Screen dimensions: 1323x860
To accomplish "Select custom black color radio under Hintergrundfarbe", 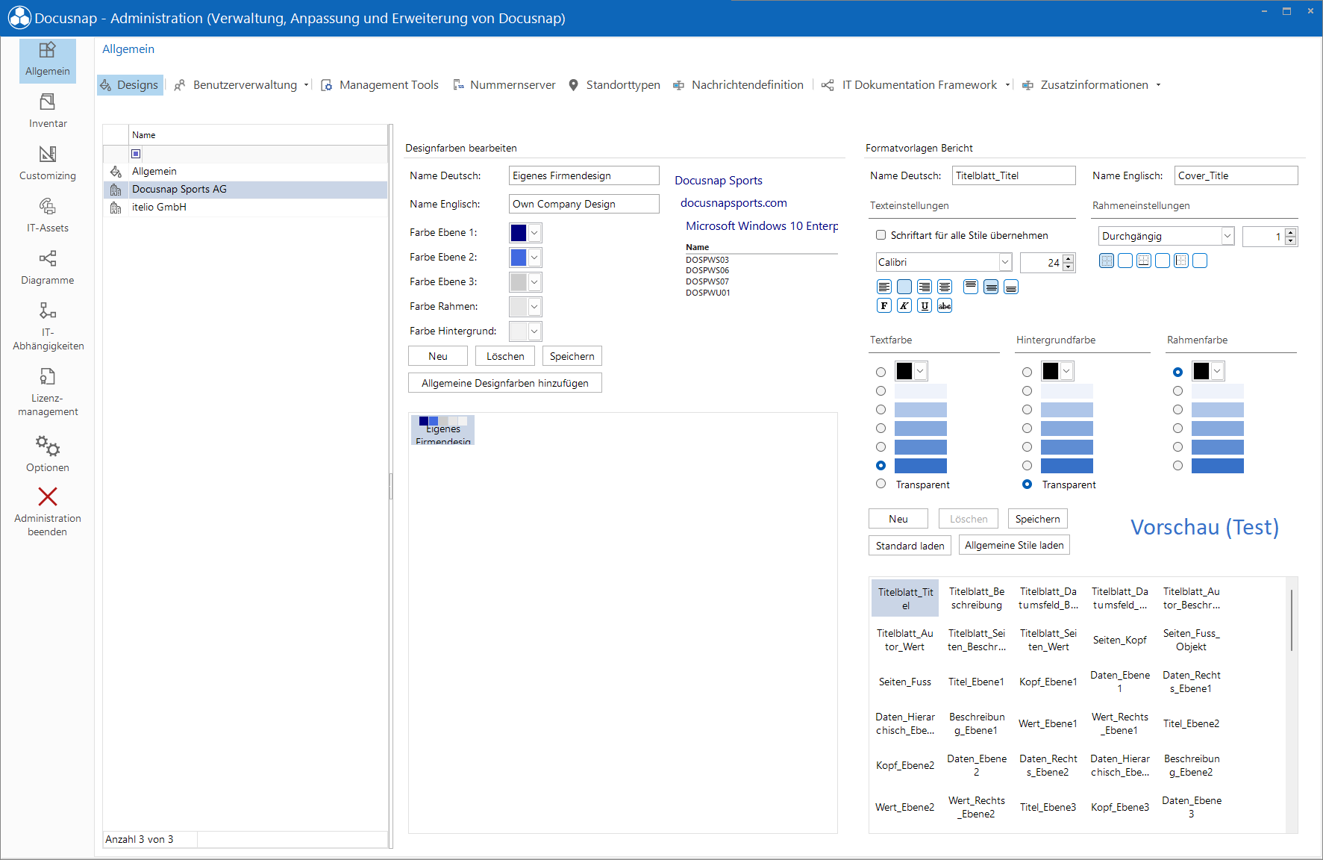I will [x=1028, y=372].
